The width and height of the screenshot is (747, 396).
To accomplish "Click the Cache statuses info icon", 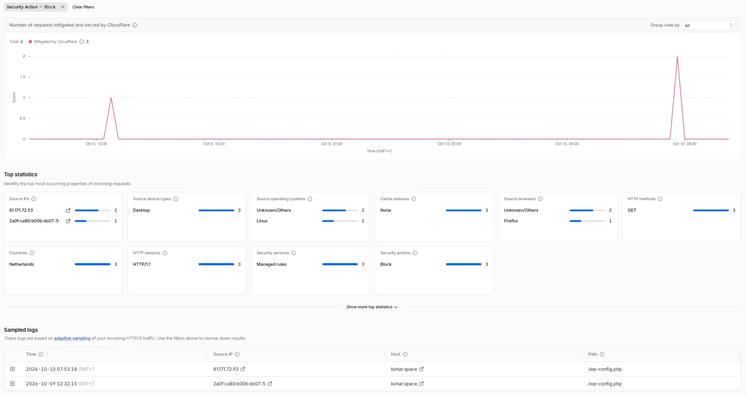I will pos(414,199).
